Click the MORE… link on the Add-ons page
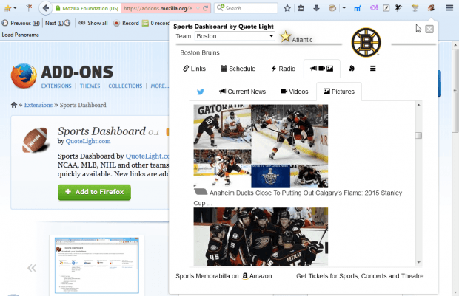Viewport: 459px width, 296px height. 159,86
